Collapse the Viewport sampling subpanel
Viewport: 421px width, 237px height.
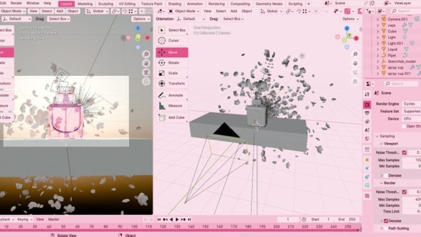pyautogui.click(x=382, y=144)
